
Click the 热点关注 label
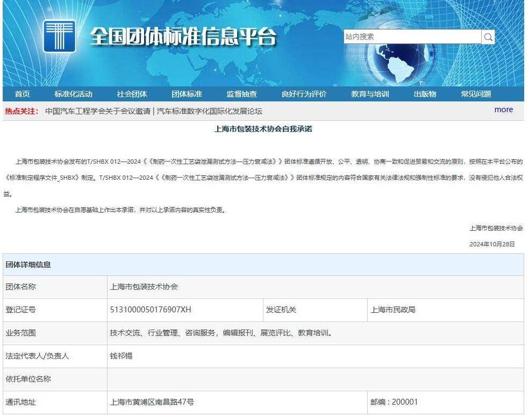tap(22, 111)
